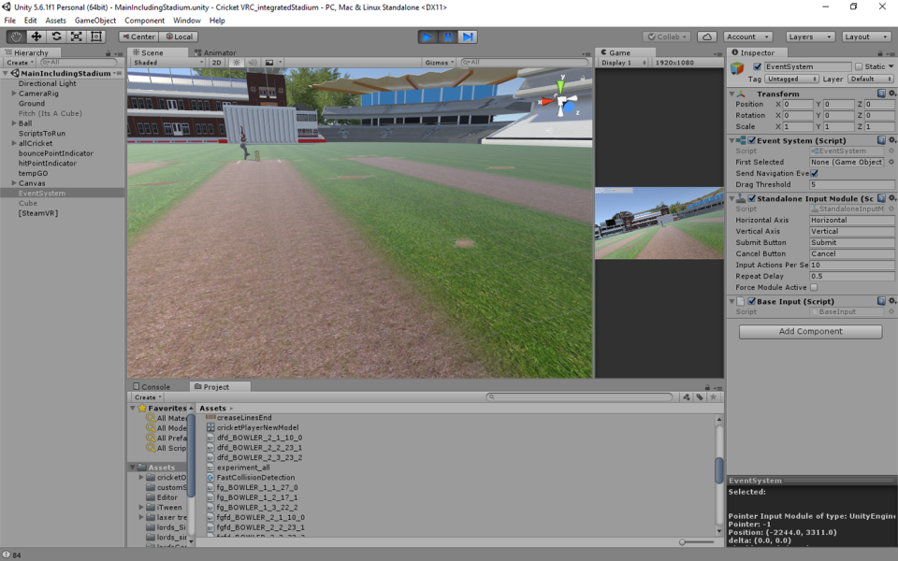Viewport: 898px width, 561px height.
Task: Open Transform component help icon
Action: tap(881, 93)
